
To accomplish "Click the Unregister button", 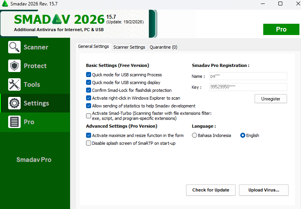I will point(271,99).
